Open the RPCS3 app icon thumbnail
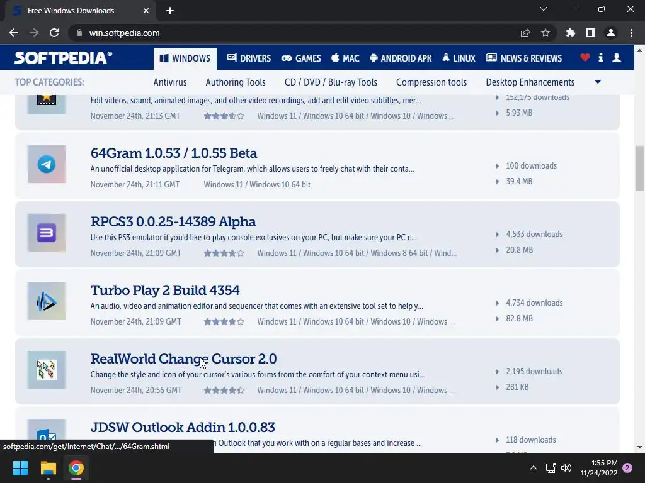The height and width of the screenshot is (483, 645). (x=47, y=233)
